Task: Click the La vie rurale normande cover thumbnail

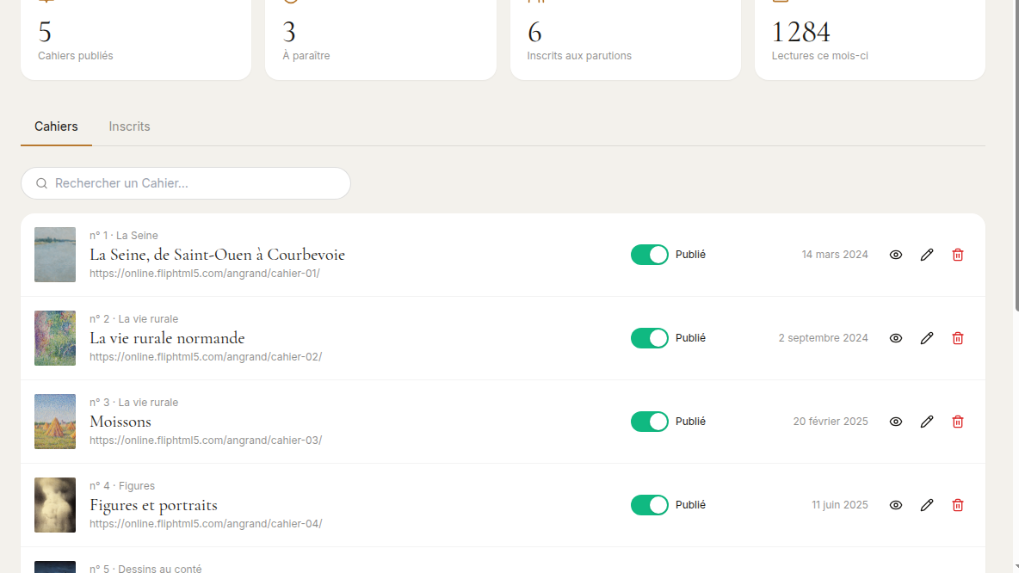Action: tap(54, 338)
